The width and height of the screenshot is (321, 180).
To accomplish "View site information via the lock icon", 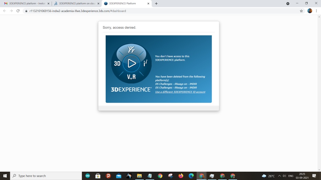I will (26, 11).
